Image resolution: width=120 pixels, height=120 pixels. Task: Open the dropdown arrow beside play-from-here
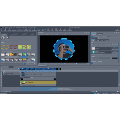tap(45, 30)
